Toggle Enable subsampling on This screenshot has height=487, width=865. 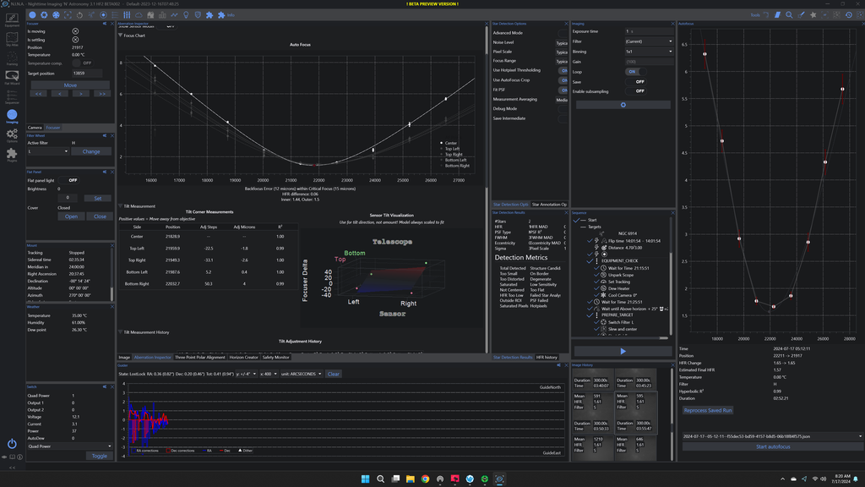coord(635,91)
